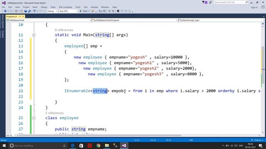Click the notifications filter flag icon
Screen dimensions: 266x149
pos(204,2)
